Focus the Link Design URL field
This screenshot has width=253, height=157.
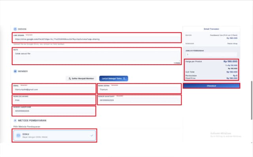tap(97, 39)
